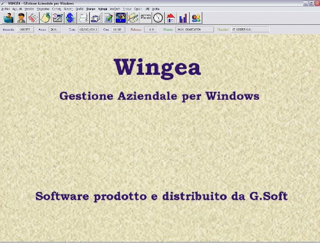Open the Scaden menu
320x243 pixels.
point(68,9)
